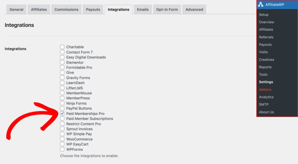Open the Payouts settings tab

coord(93,10)
